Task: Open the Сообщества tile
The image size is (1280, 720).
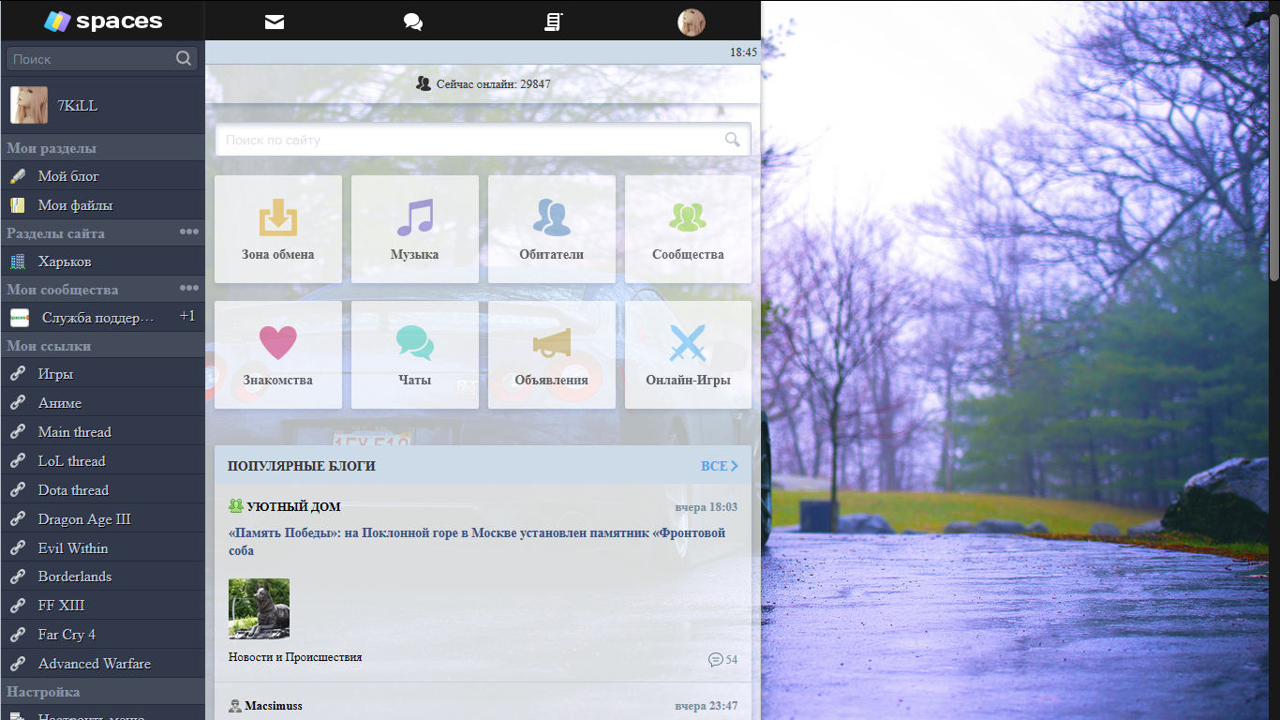Action: 689,230
